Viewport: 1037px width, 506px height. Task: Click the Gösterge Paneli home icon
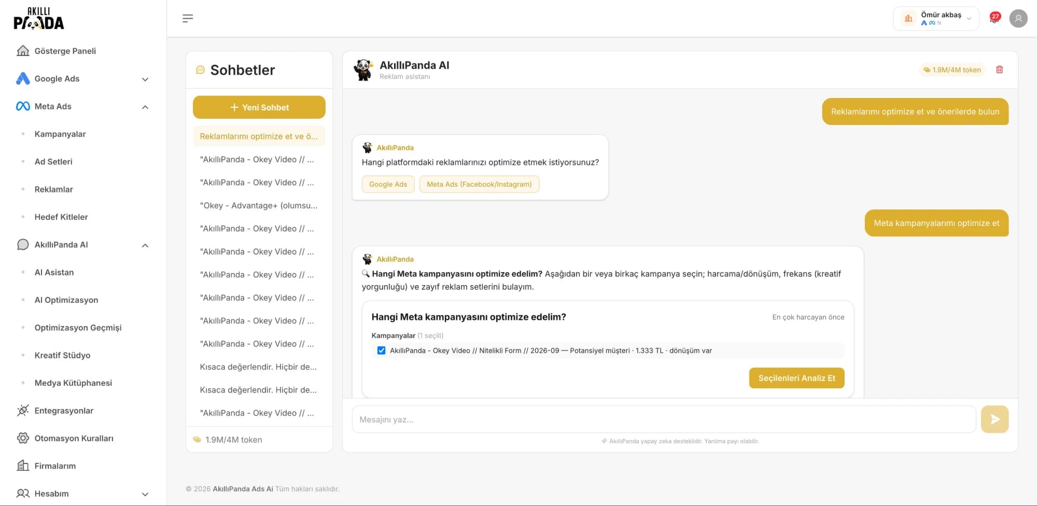point(23,51)
